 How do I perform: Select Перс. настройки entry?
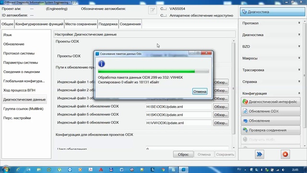click(17, 118)
